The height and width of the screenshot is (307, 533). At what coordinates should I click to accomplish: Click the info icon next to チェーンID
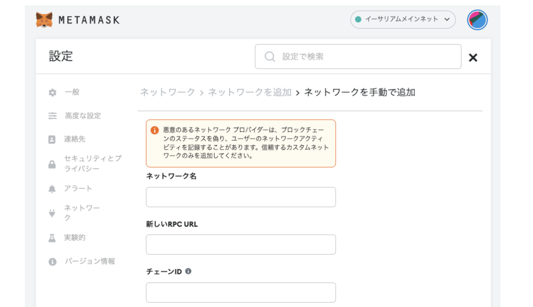188,271
